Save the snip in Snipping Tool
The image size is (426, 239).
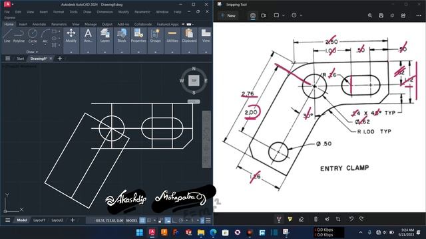point(381,15)
